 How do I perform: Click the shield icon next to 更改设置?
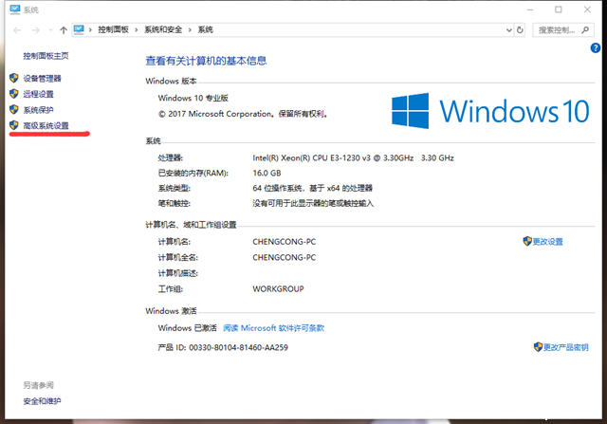coord(527,241)
